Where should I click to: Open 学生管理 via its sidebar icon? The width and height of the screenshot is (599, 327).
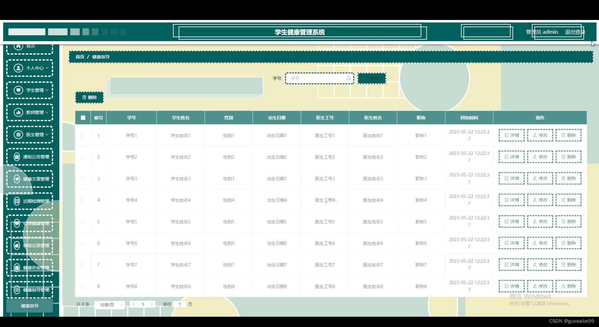[18, 90]
